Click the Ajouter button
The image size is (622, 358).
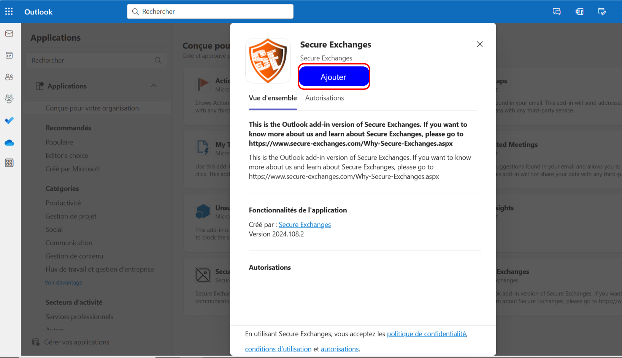pyautogui.click(x=333, y=77)
